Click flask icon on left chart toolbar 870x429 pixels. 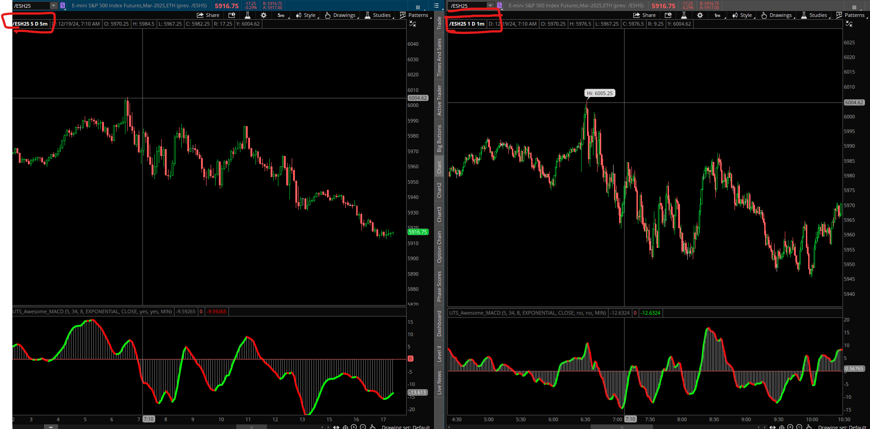248,15
